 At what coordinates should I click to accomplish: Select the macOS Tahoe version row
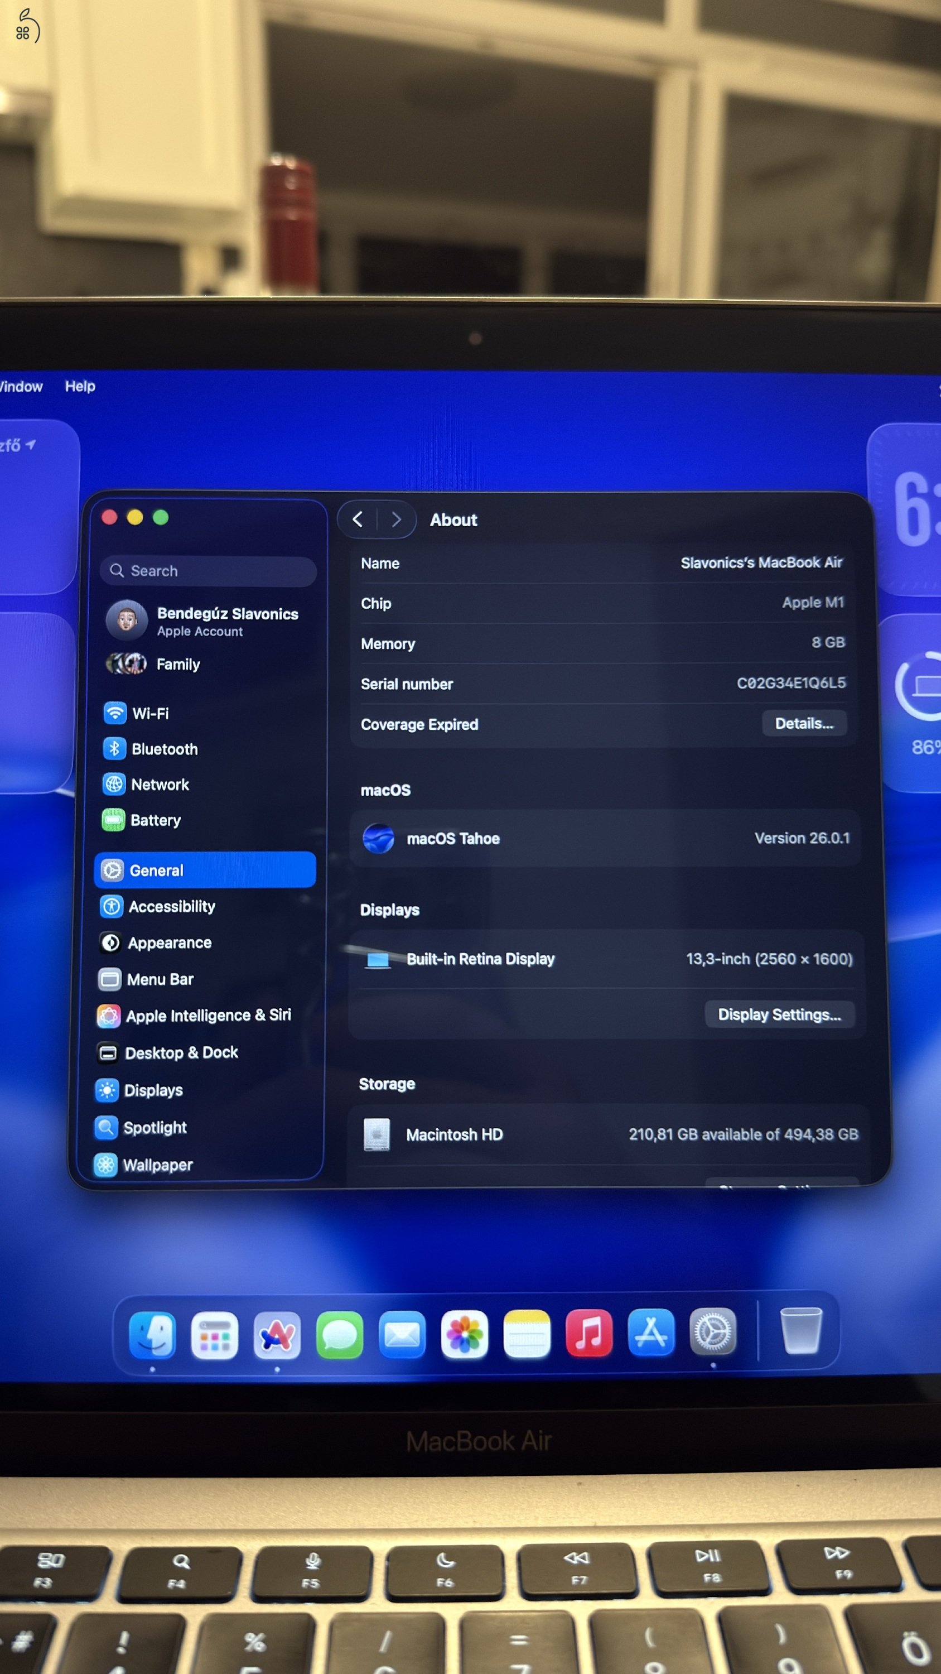coord(604,838)
